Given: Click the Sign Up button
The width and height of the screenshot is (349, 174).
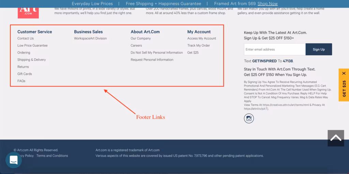Looking at the screenshot, I should pyautogui.click(x=319, y=49).
